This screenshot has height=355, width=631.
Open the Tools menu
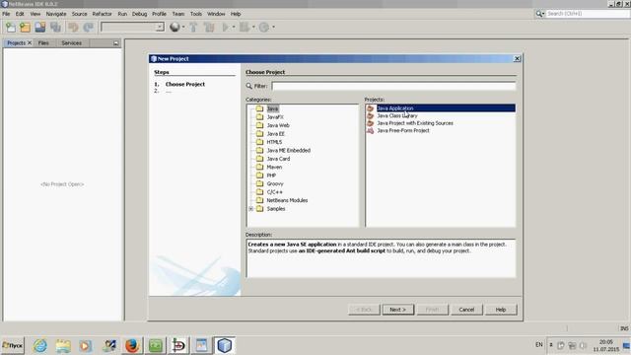click(196, 14)
